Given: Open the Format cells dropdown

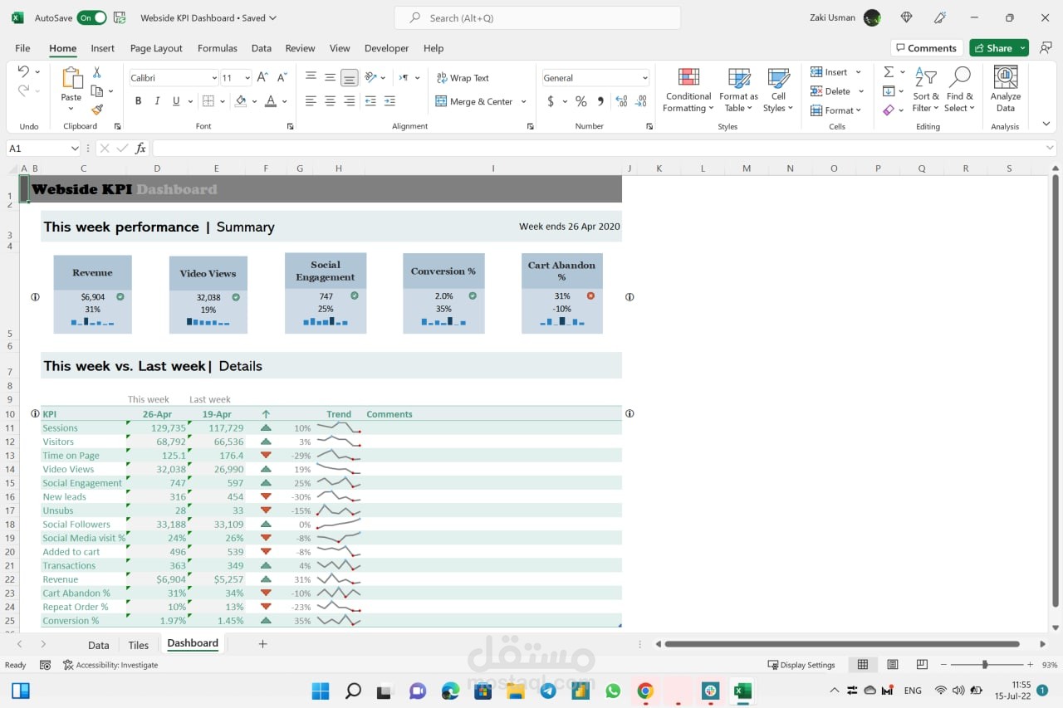Looking at the screenshot, I should coord(836,110).
